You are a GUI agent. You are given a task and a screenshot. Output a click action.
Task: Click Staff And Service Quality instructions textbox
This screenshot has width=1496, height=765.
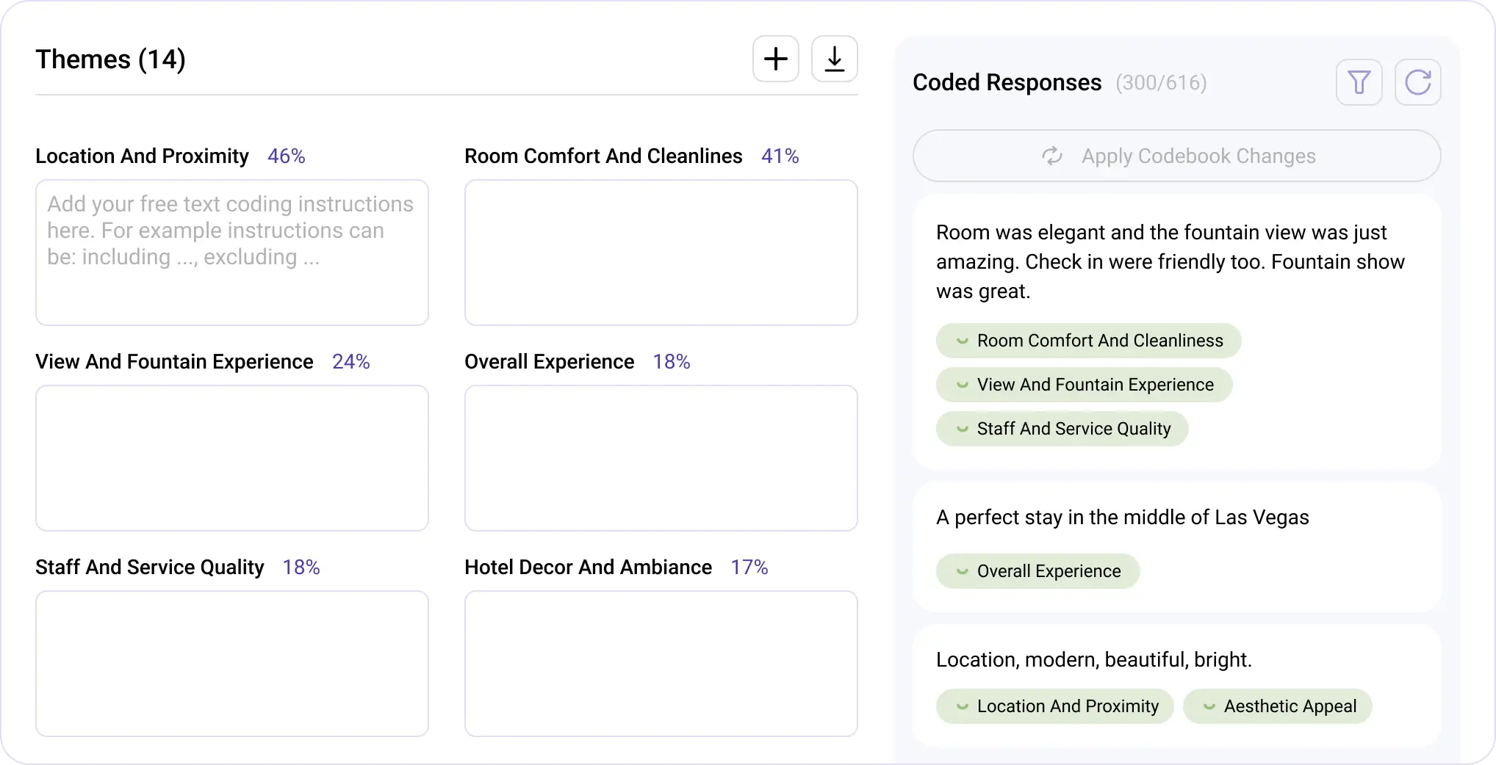click(x=231, y=664)
